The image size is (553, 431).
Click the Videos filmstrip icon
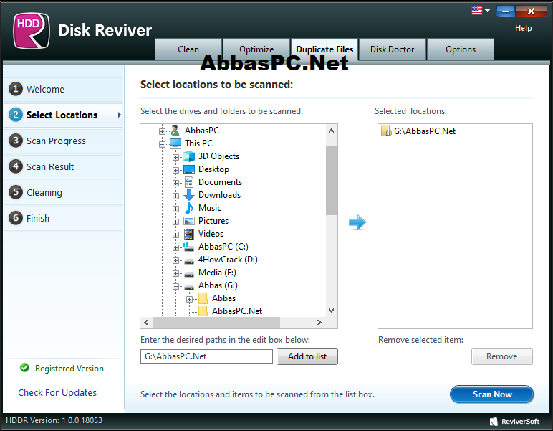[189, 234]
